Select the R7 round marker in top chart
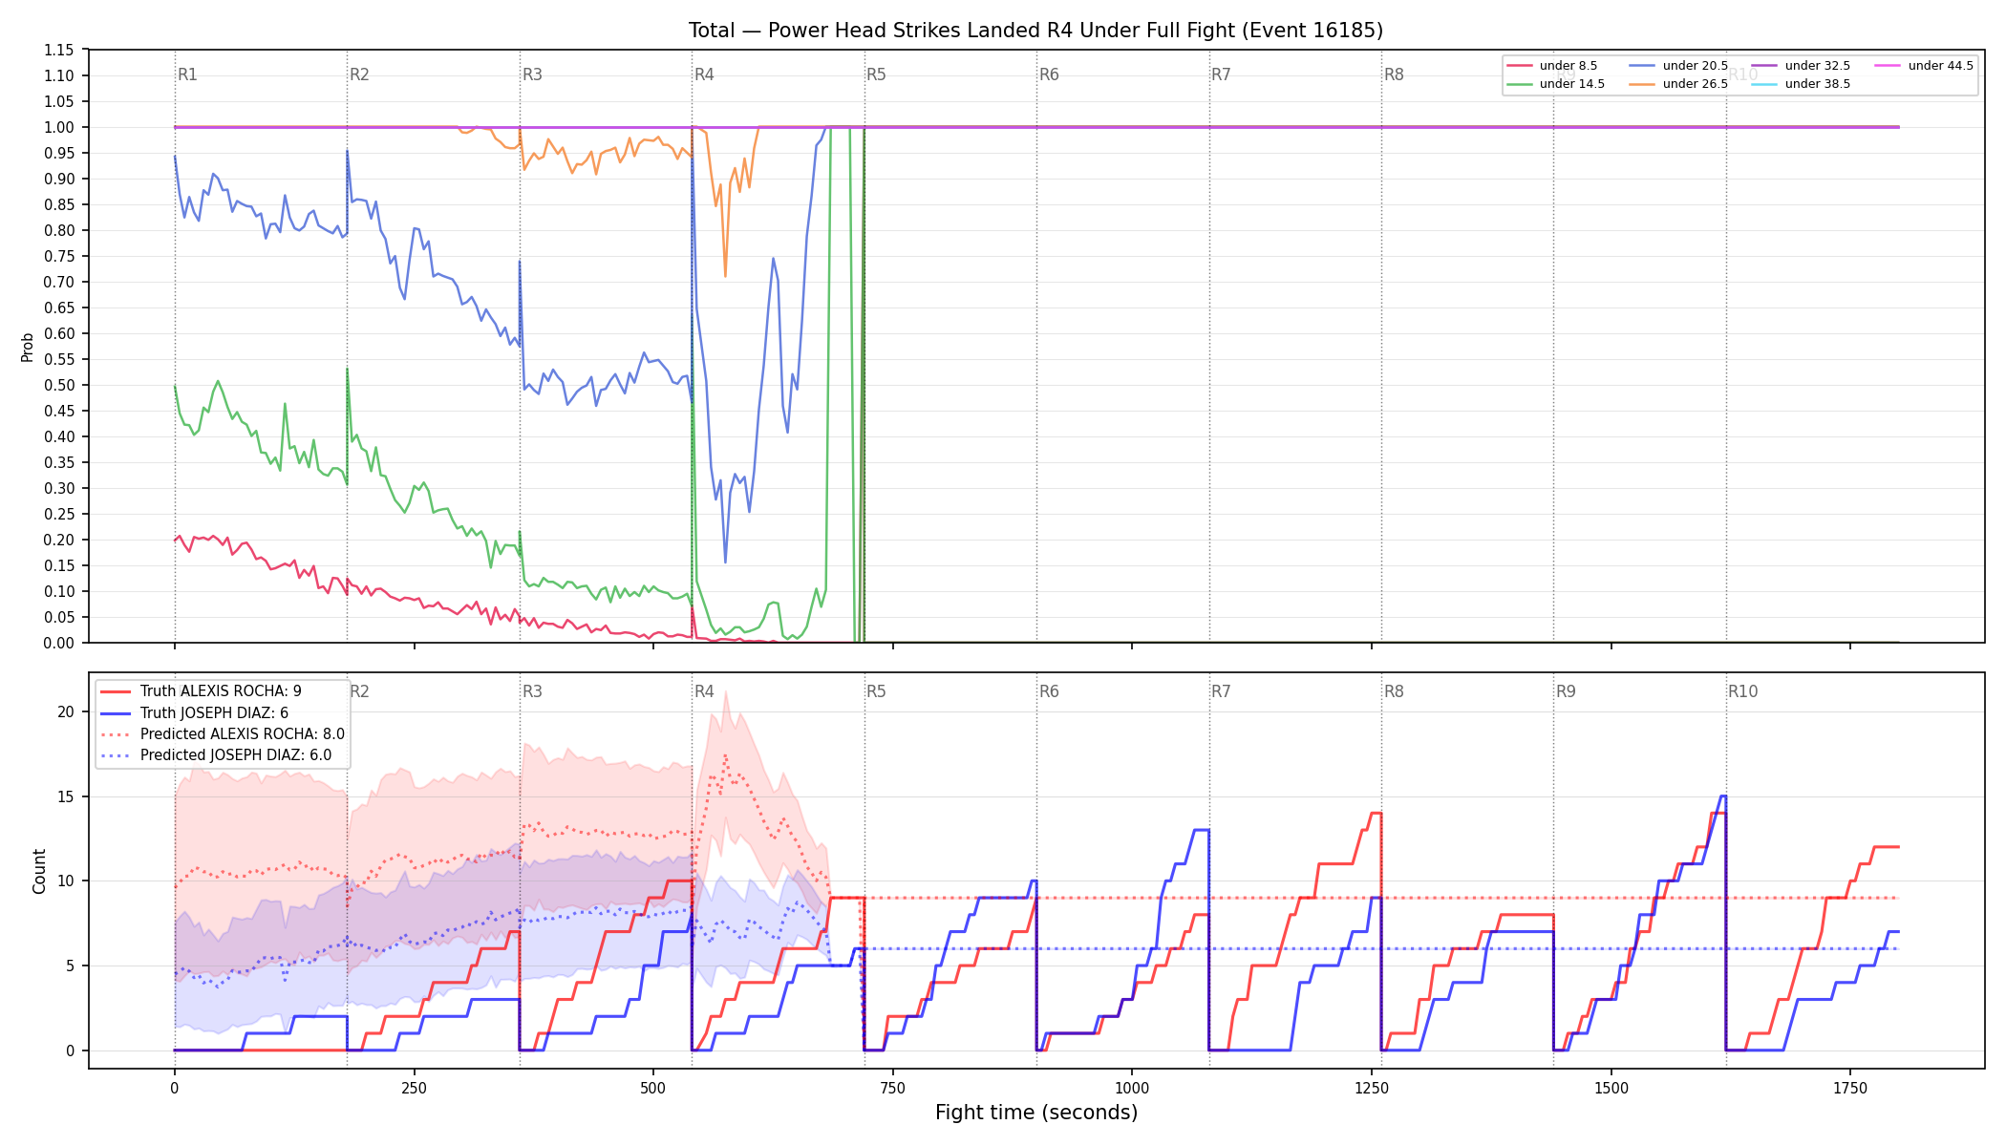 (1221, 74)
